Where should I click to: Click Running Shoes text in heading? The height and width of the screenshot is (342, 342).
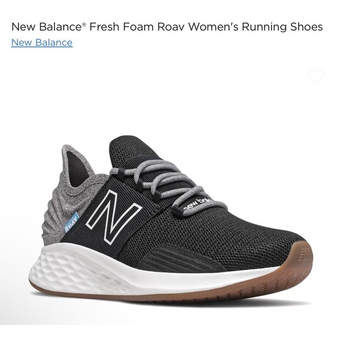(x=282, y=27)
